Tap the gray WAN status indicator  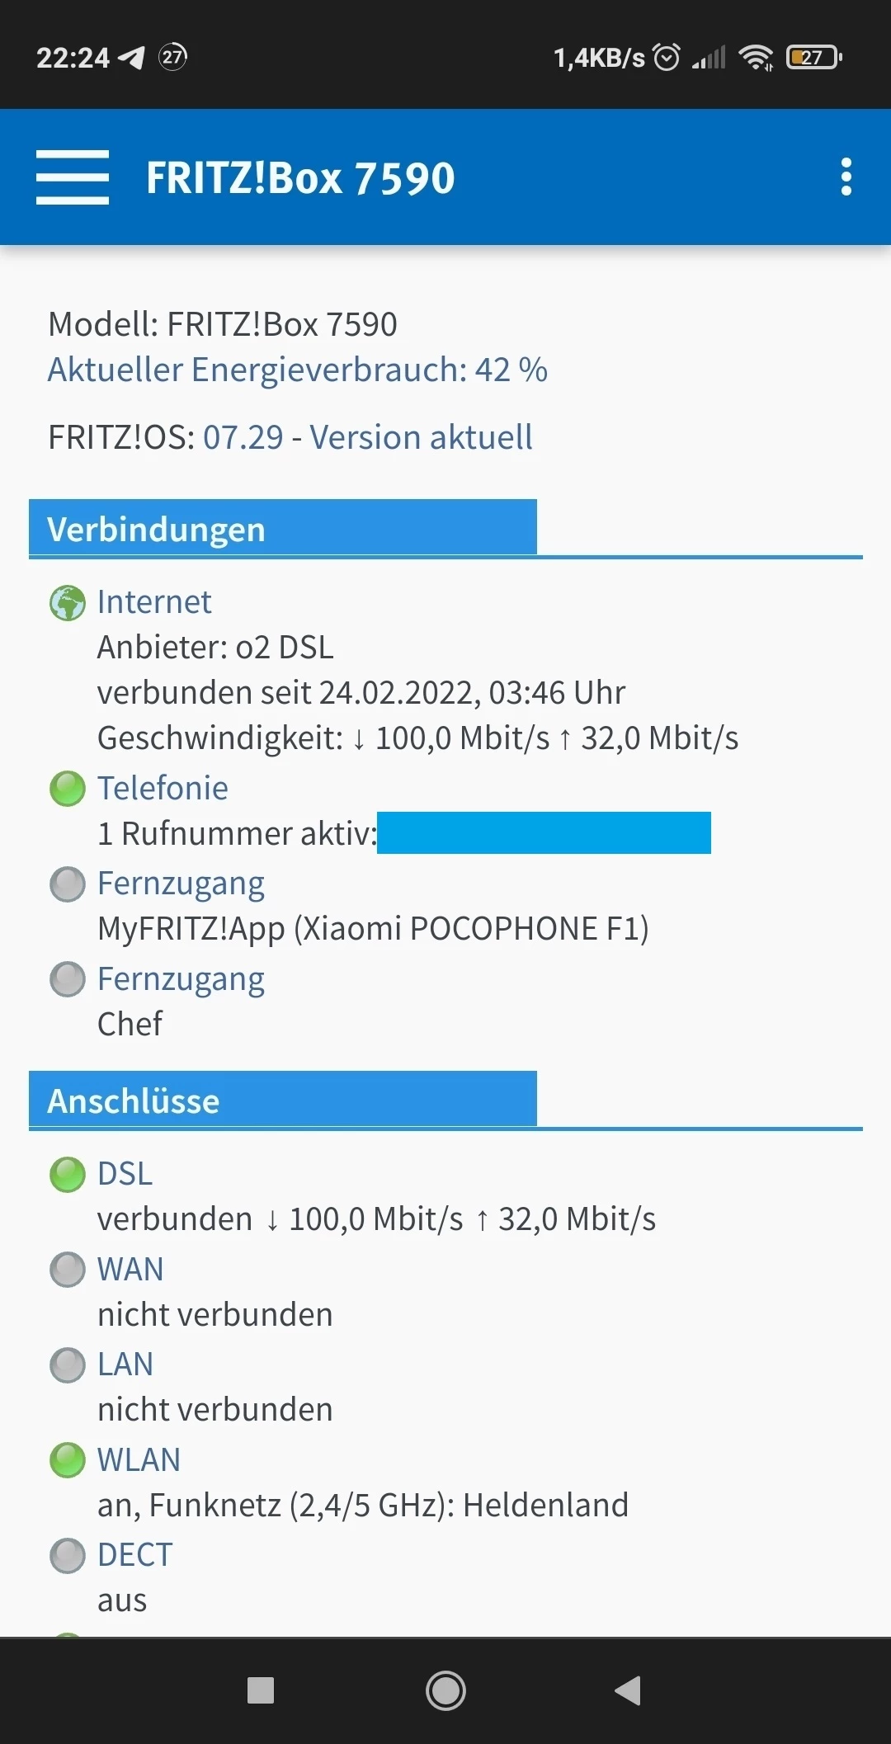point(68,1270)
